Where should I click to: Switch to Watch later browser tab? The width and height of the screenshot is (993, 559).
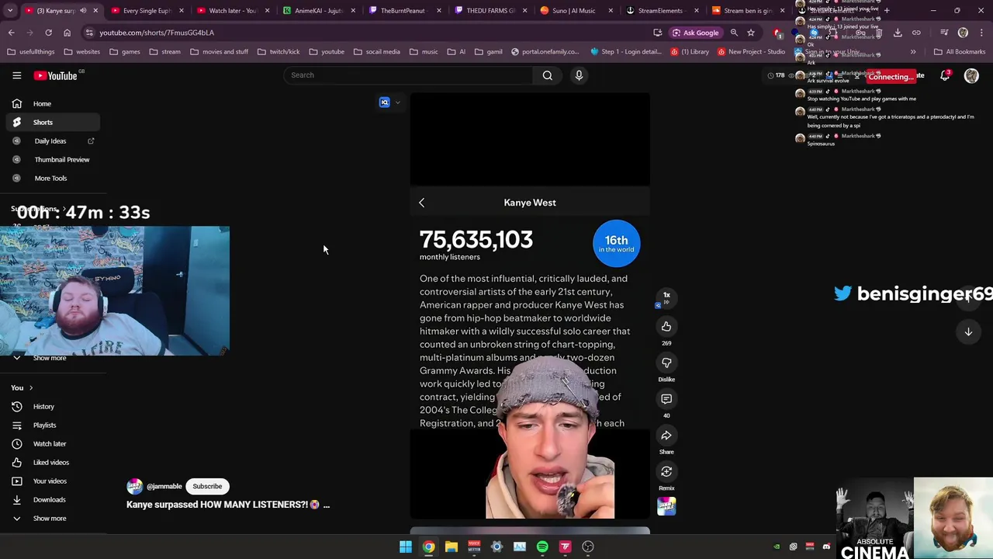[232, 11]
